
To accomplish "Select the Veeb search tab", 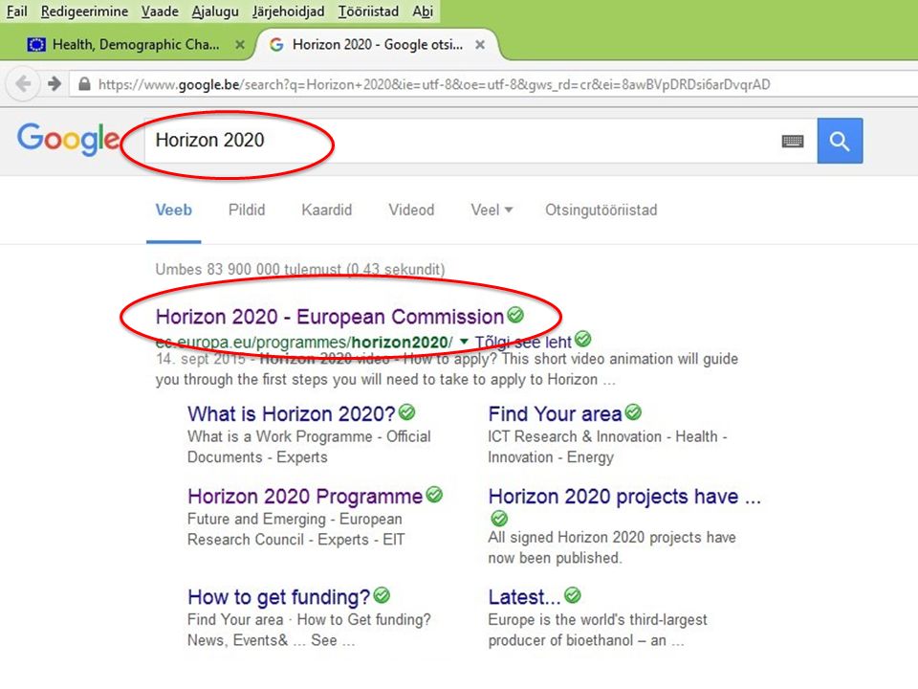I will pyautogui.click(x=173, y=210).
